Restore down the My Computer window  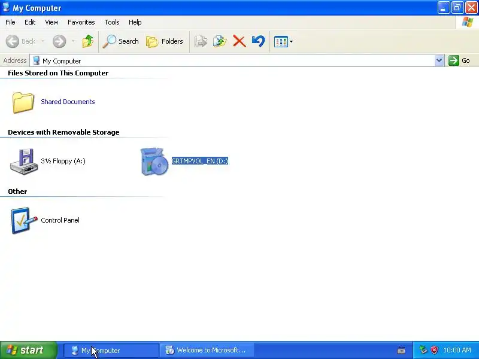[x=457, y=8]
